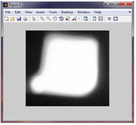
Task: Click the Link Plot icon
Action: click(x=86, y=19)
